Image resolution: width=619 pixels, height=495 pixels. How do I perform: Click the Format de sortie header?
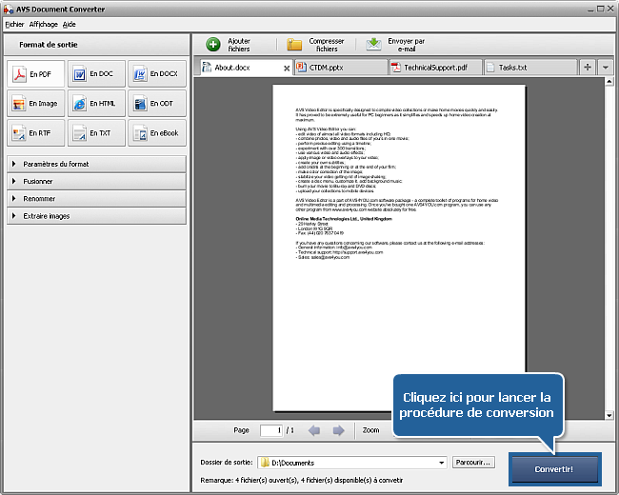[x=49, y=45]
